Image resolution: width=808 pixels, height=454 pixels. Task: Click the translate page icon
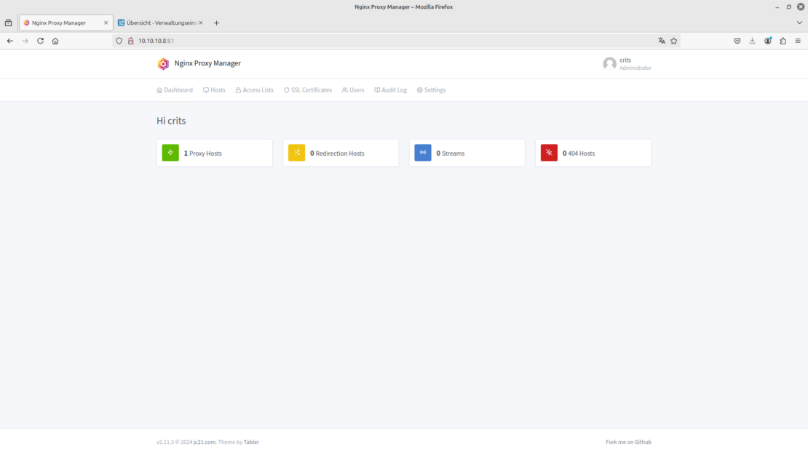pos(661,41)
